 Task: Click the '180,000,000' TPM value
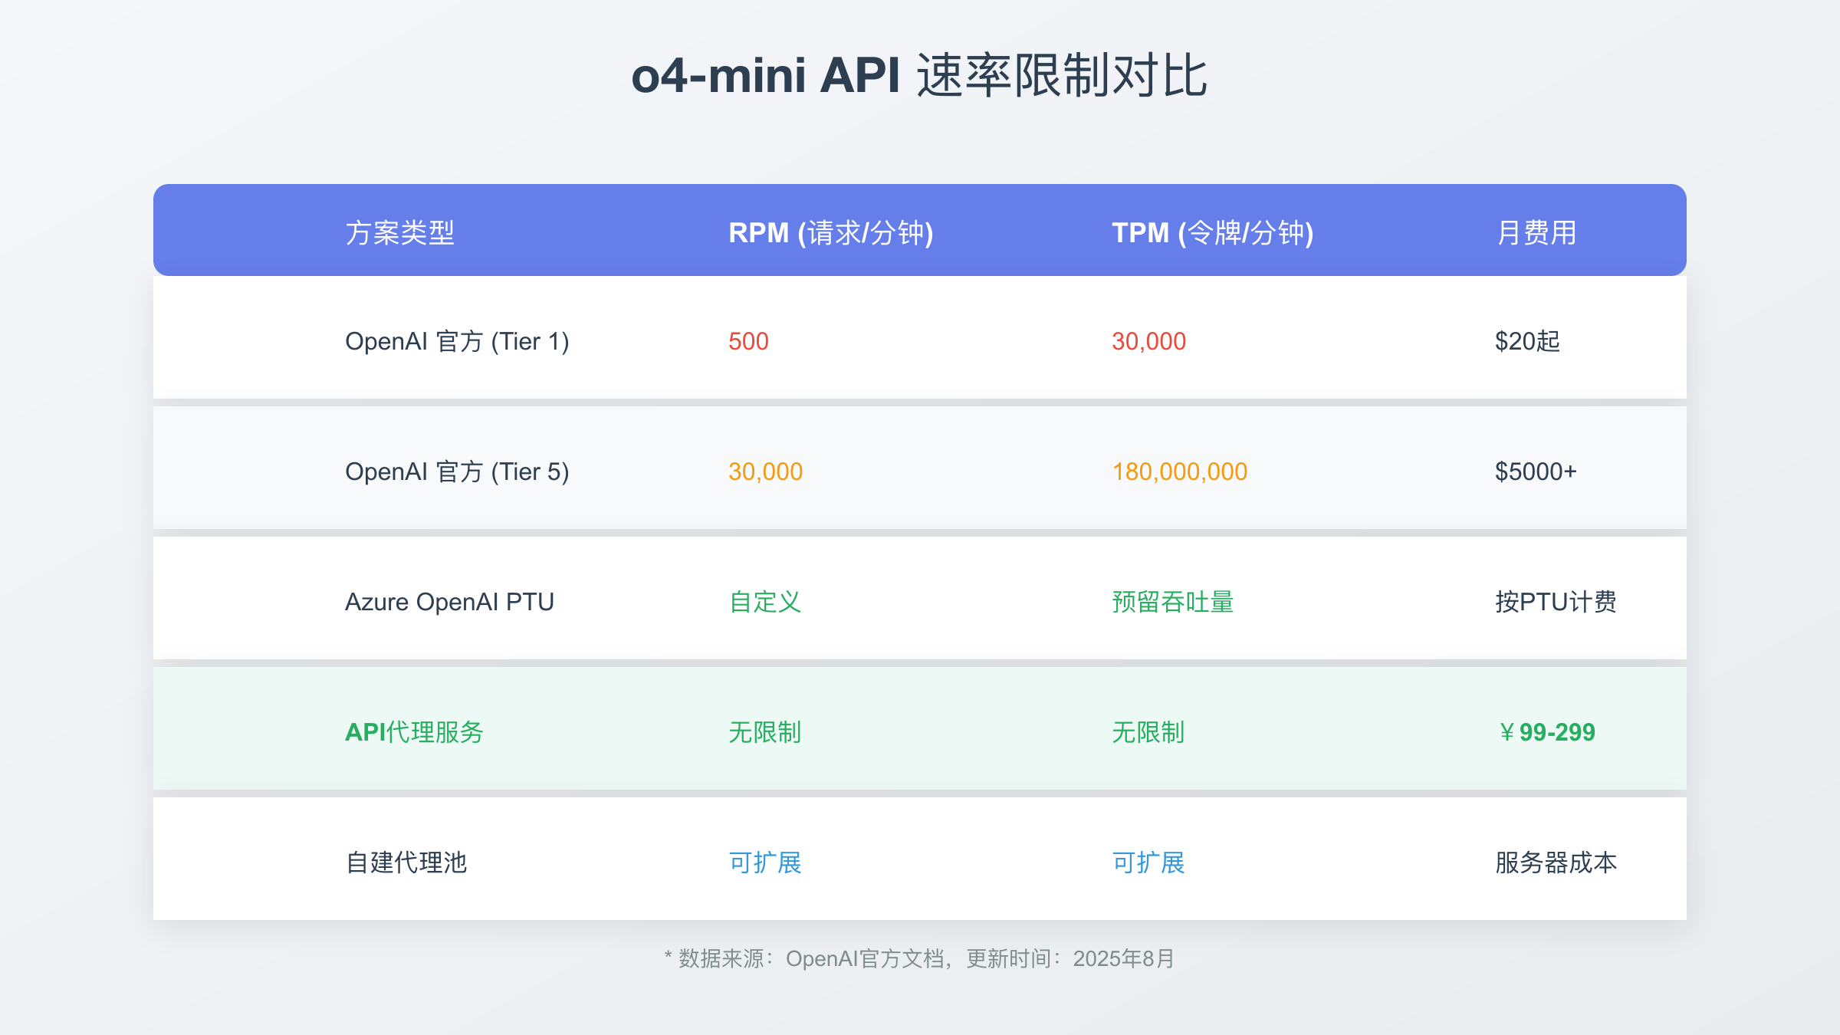coord(1179,472)
